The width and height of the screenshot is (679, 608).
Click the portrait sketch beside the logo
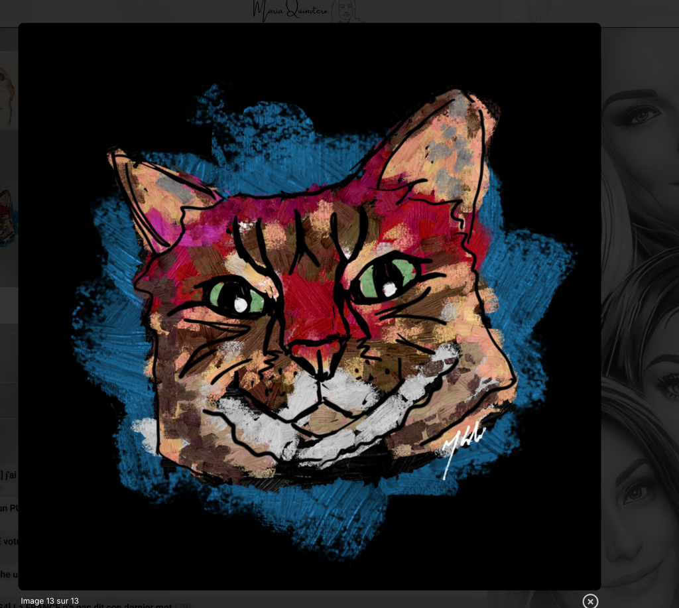click(345, 11)
